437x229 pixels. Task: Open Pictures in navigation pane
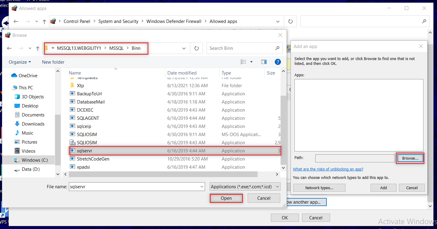(29, 142)
